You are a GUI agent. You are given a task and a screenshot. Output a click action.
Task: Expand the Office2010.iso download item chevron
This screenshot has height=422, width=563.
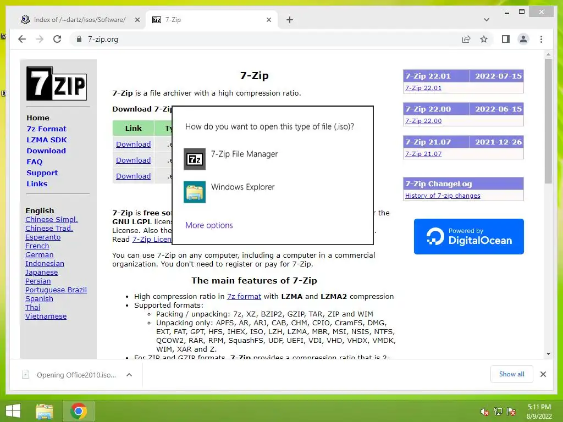click(129, 375)
